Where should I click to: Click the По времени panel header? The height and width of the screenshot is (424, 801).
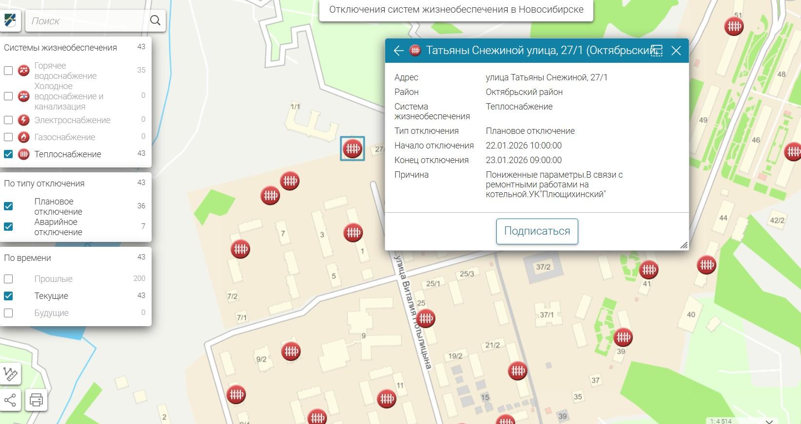(27, 258)
